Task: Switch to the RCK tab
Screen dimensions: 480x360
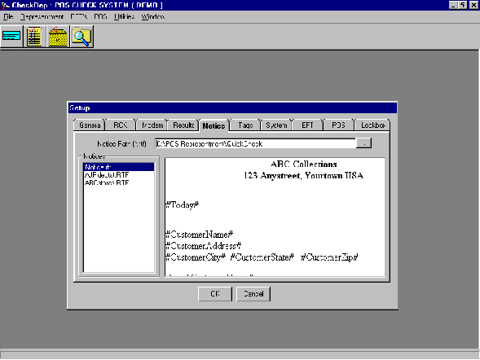Action: tap(121, 125)
